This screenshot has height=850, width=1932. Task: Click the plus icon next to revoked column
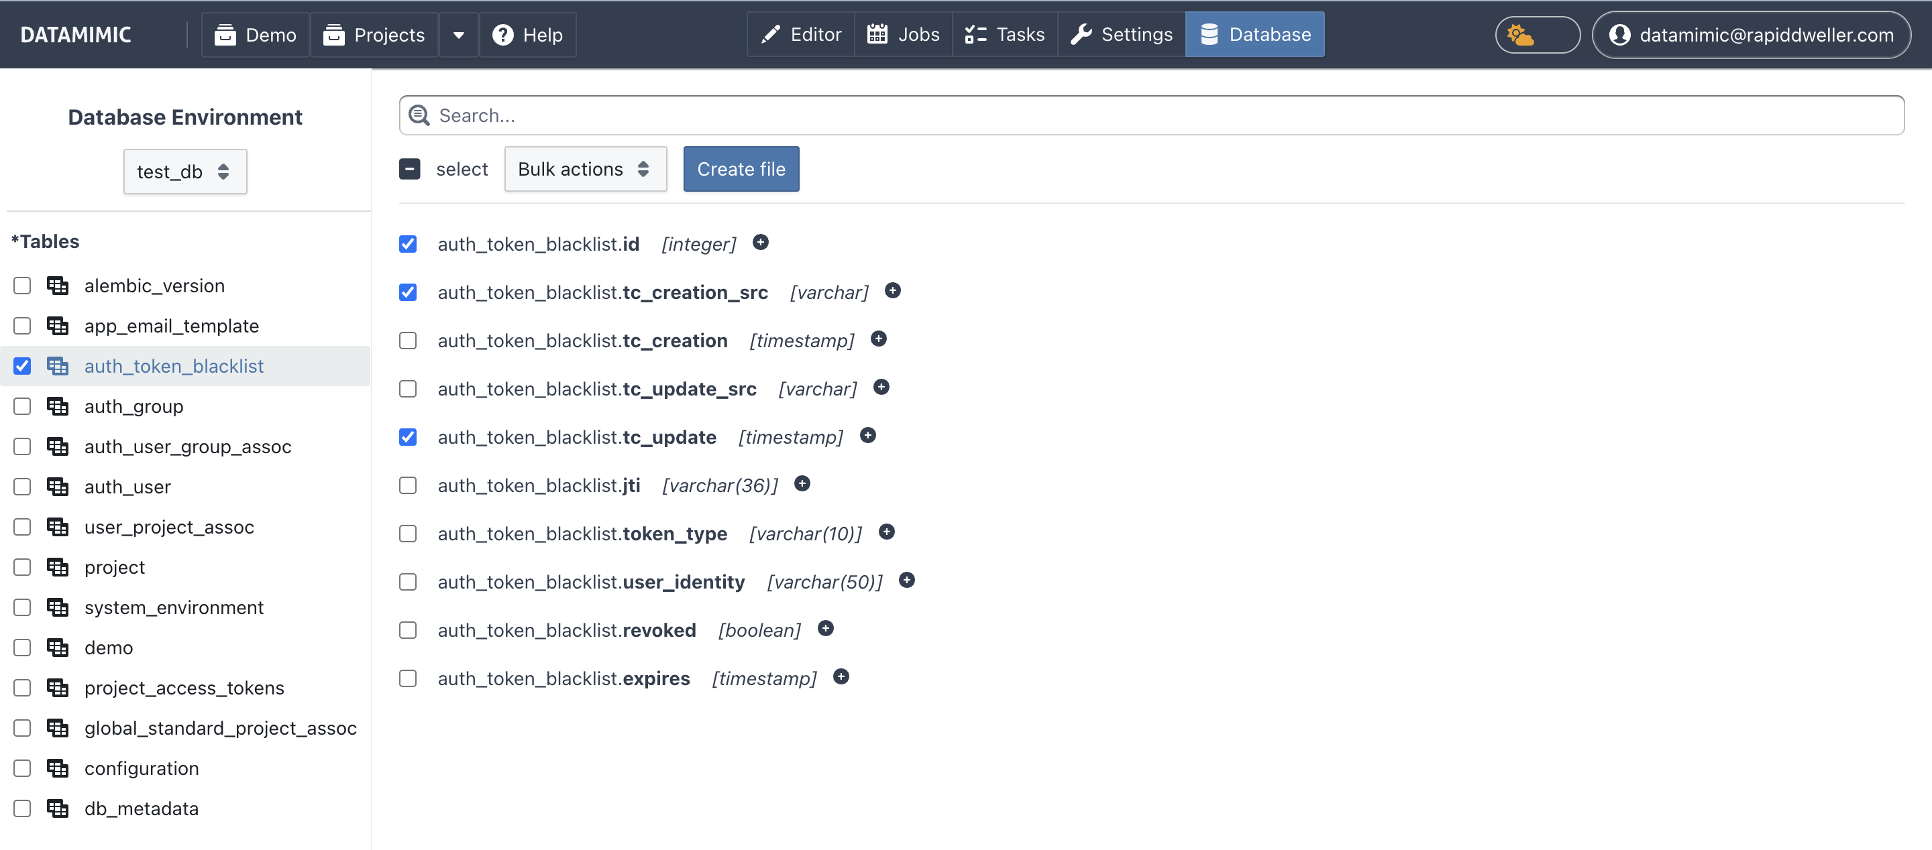pos(826,628)
